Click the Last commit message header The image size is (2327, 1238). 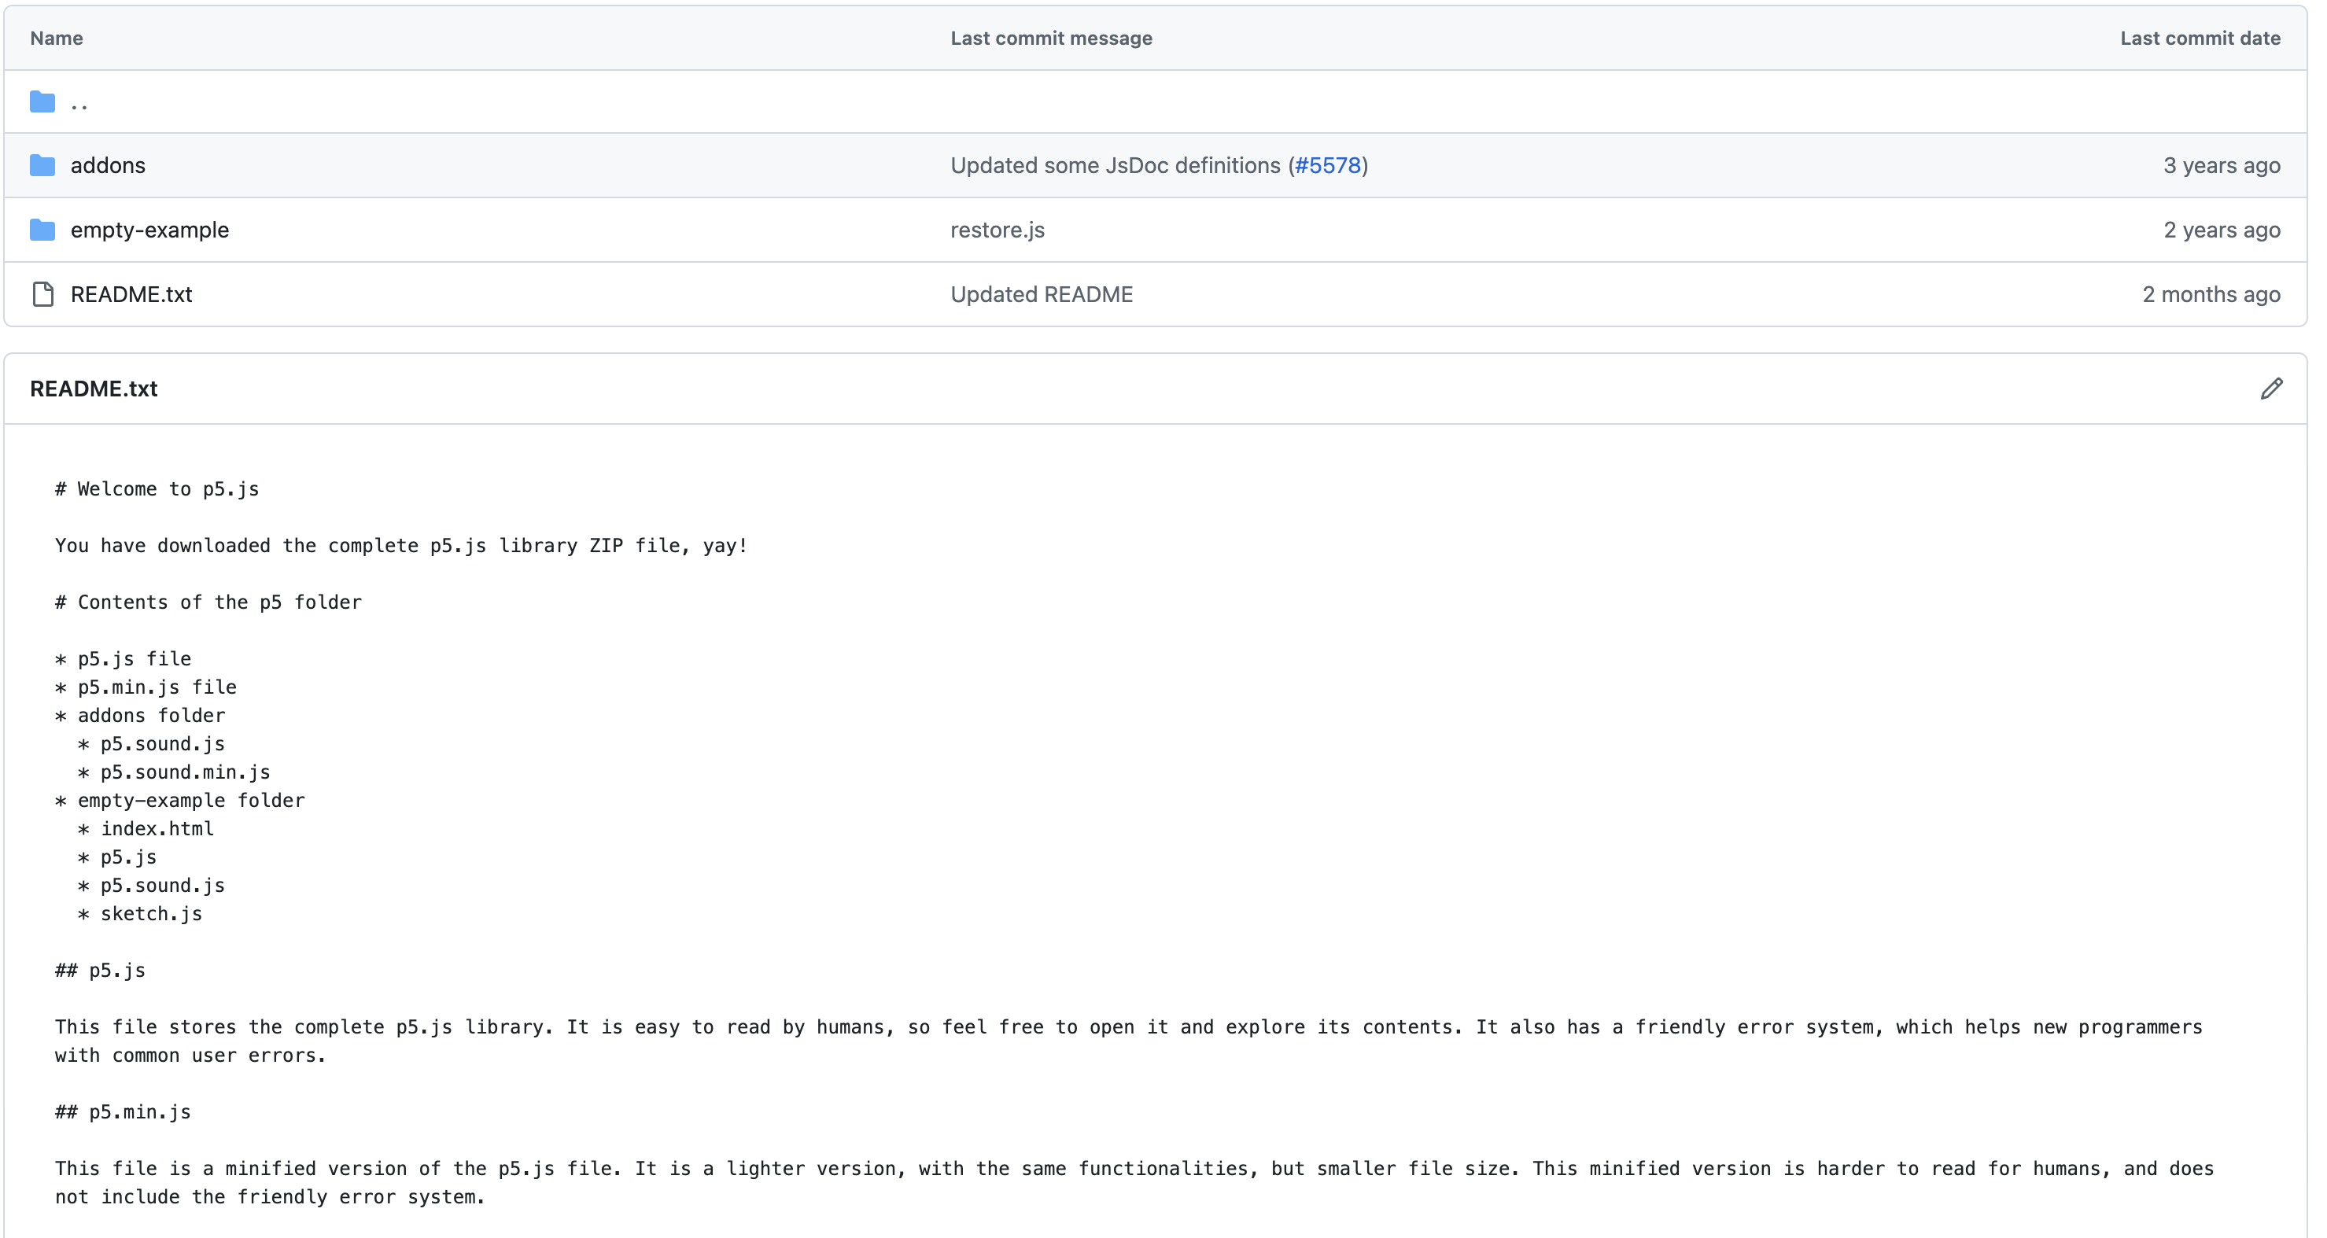(x=1050, y=38)
